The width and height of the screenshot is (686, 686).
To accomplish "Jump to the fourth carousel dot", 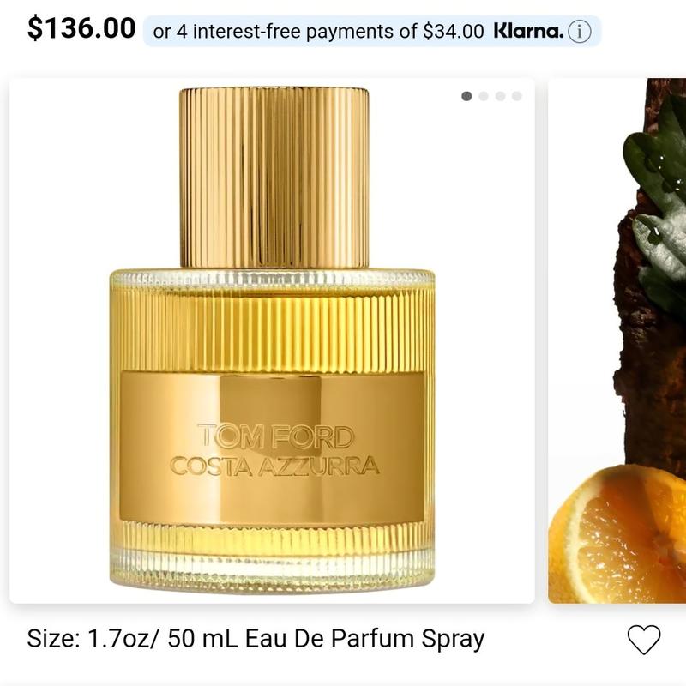I will 517,96.
